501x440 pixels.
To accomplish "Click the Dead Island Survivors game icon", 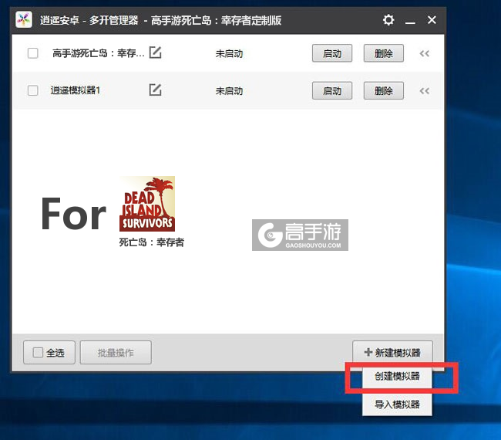I will 147,204.
